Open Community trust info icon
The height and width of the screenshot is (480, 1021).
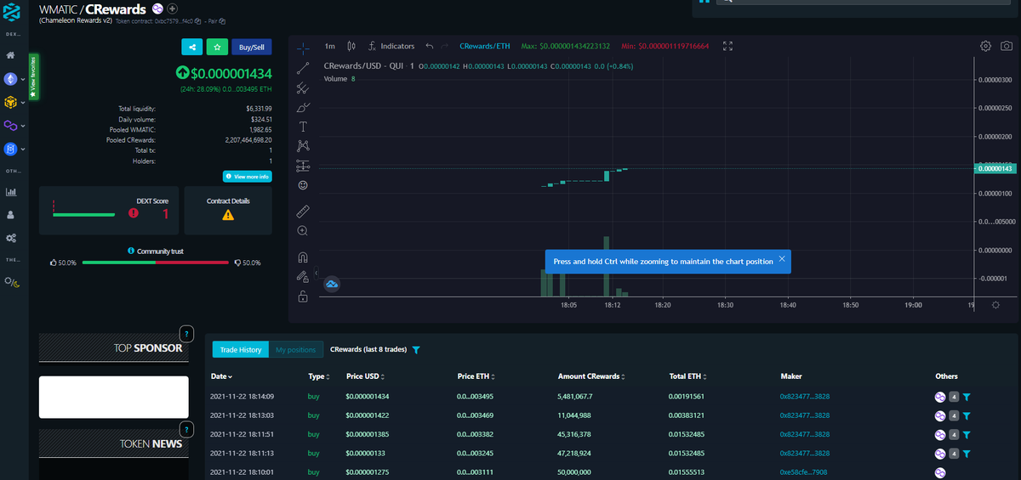pyautogui.click(x=130, y=251)
